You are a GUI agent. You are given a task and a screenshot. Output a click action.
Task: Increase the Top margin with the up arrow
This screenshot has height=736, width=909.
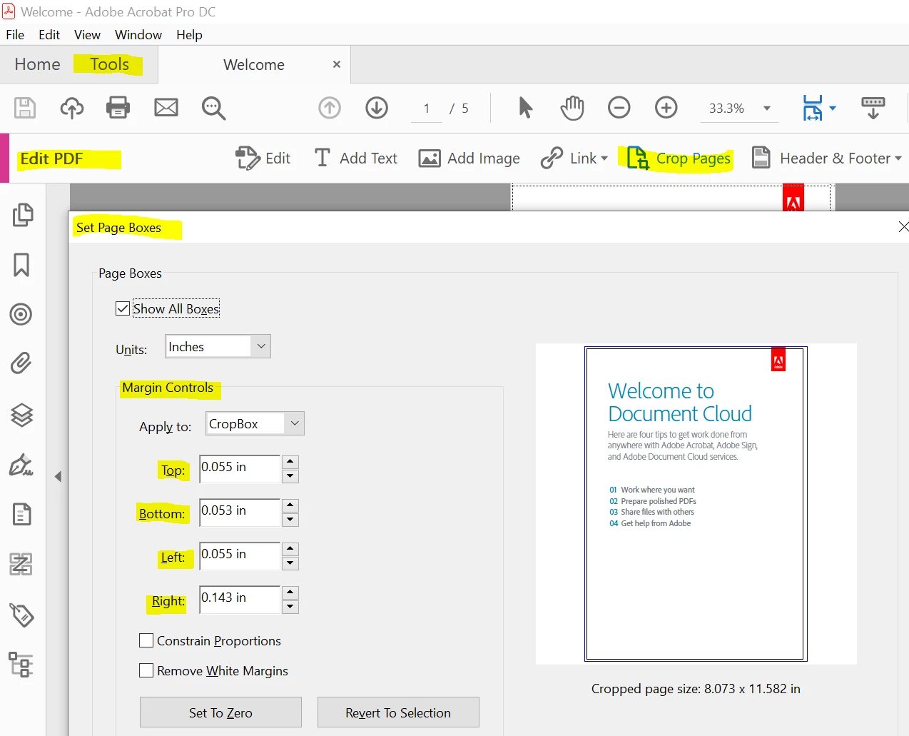tap(290, 462)
